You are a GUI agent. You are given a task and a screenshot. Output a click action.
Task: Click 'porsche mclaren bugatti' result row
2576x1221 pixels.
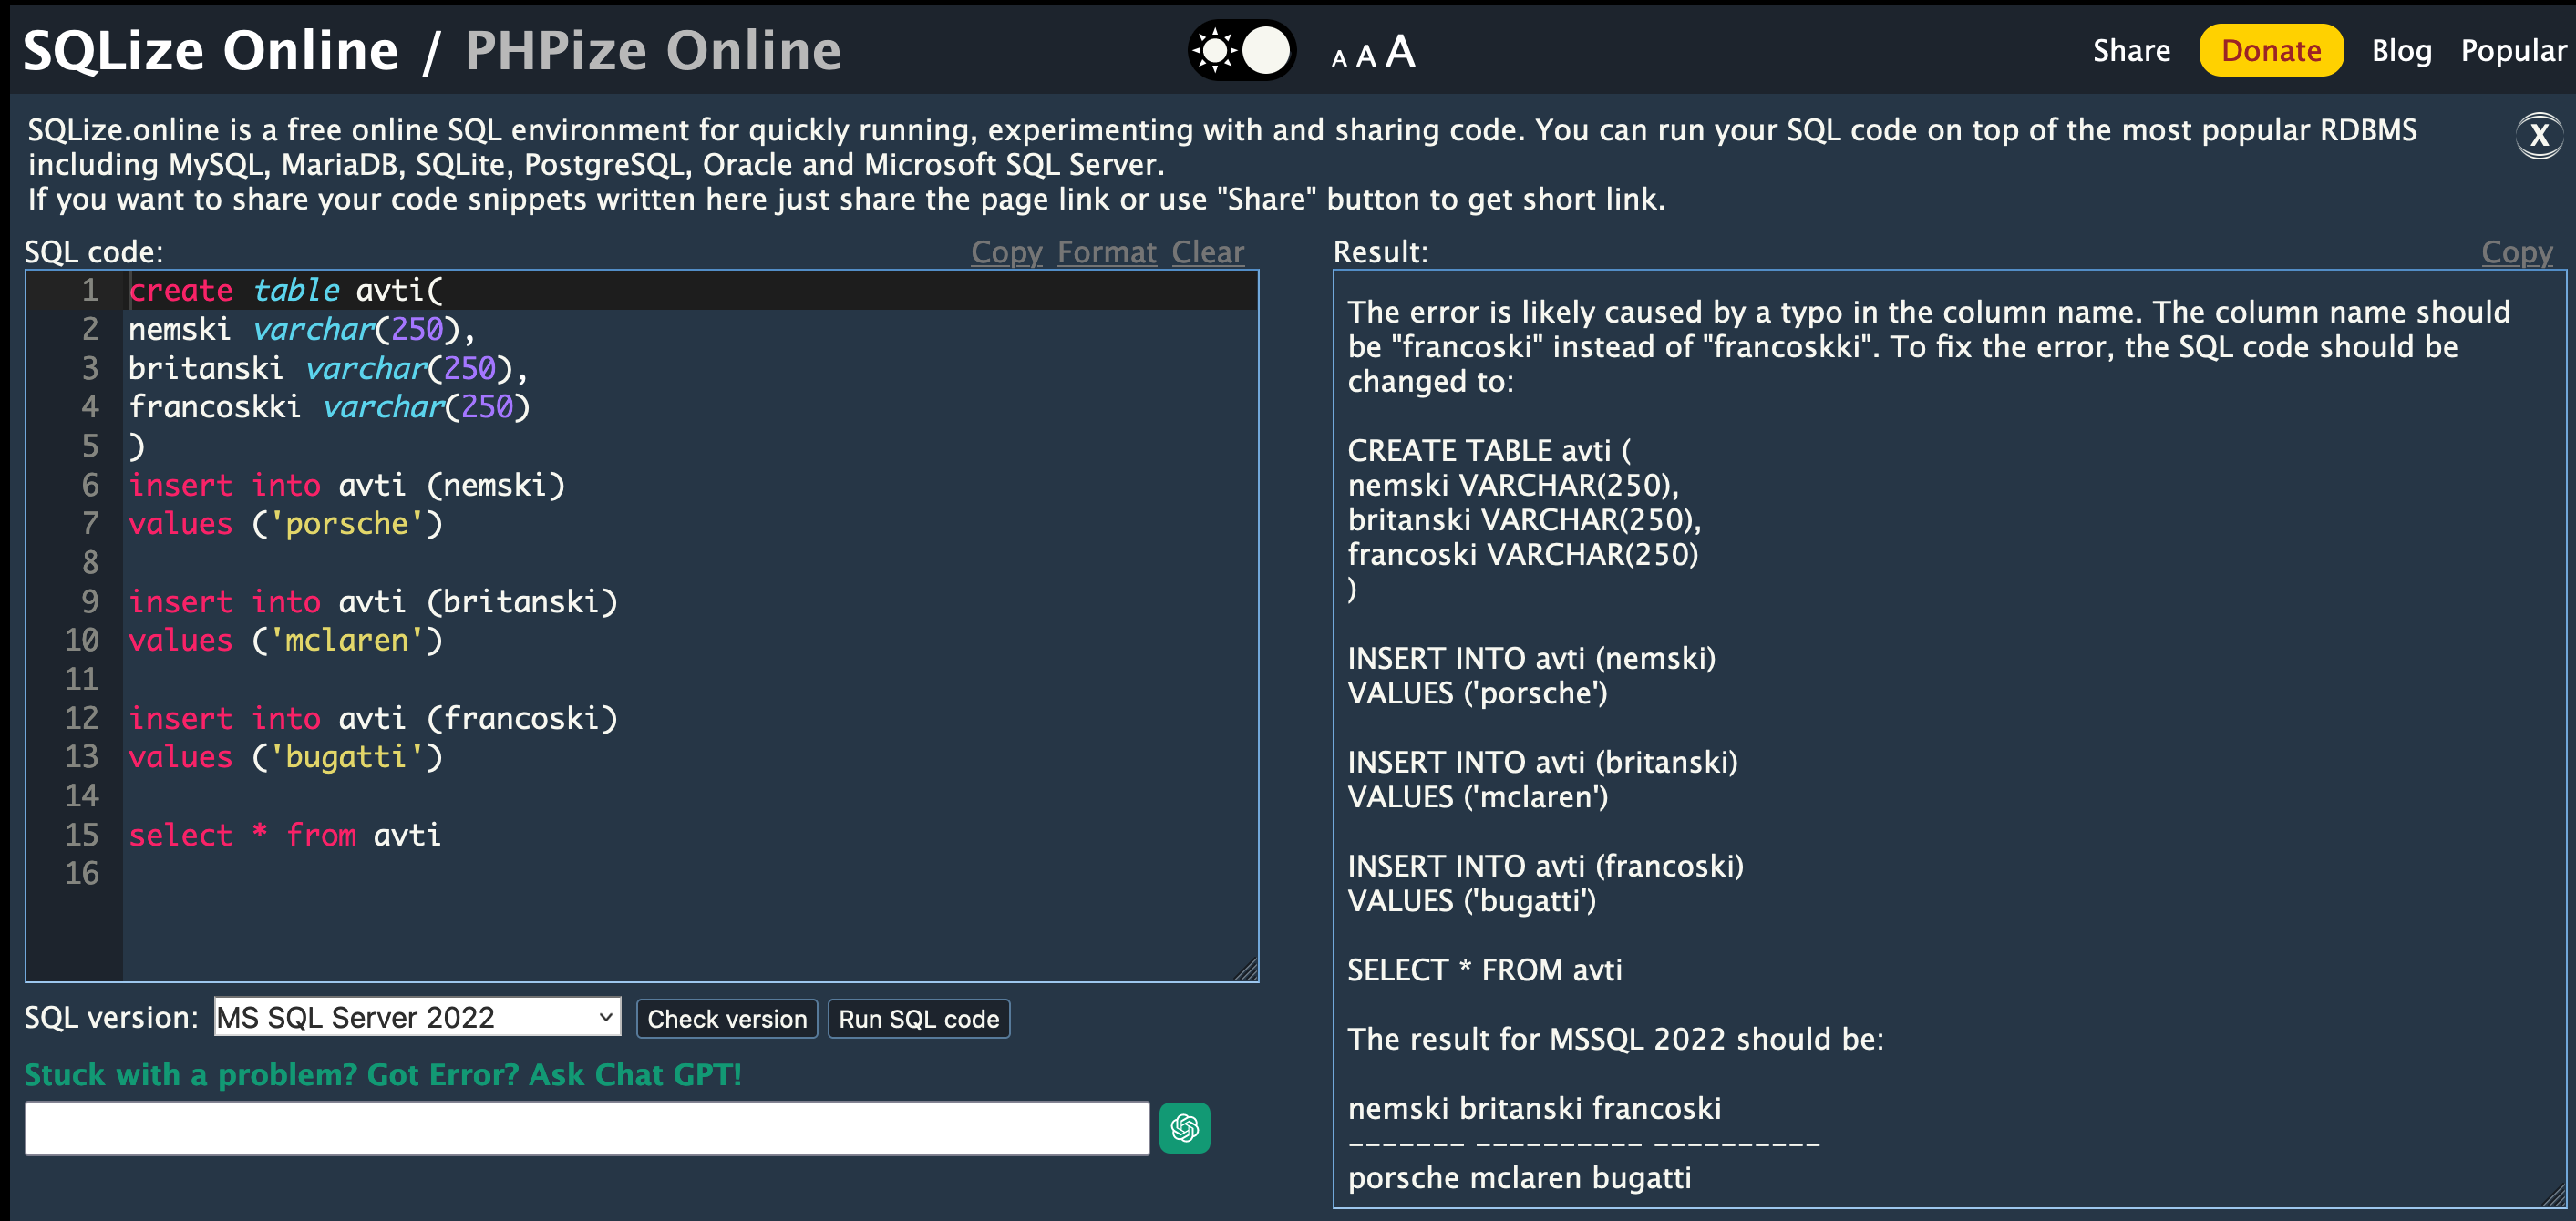(x=1519, y=1178)
